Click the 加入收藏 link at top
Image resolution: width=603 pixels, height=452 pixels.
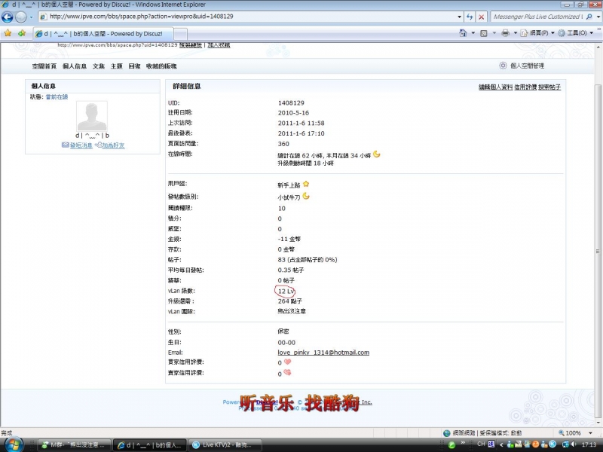pyautogui.click(x=219, y=45)
